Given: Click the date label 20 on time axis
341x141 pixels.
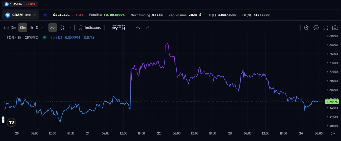Looking at the screenshot, I should 17,133.
